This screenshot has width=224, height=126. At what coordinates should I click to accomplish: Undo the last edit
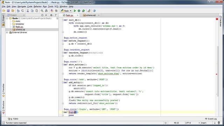18,11
